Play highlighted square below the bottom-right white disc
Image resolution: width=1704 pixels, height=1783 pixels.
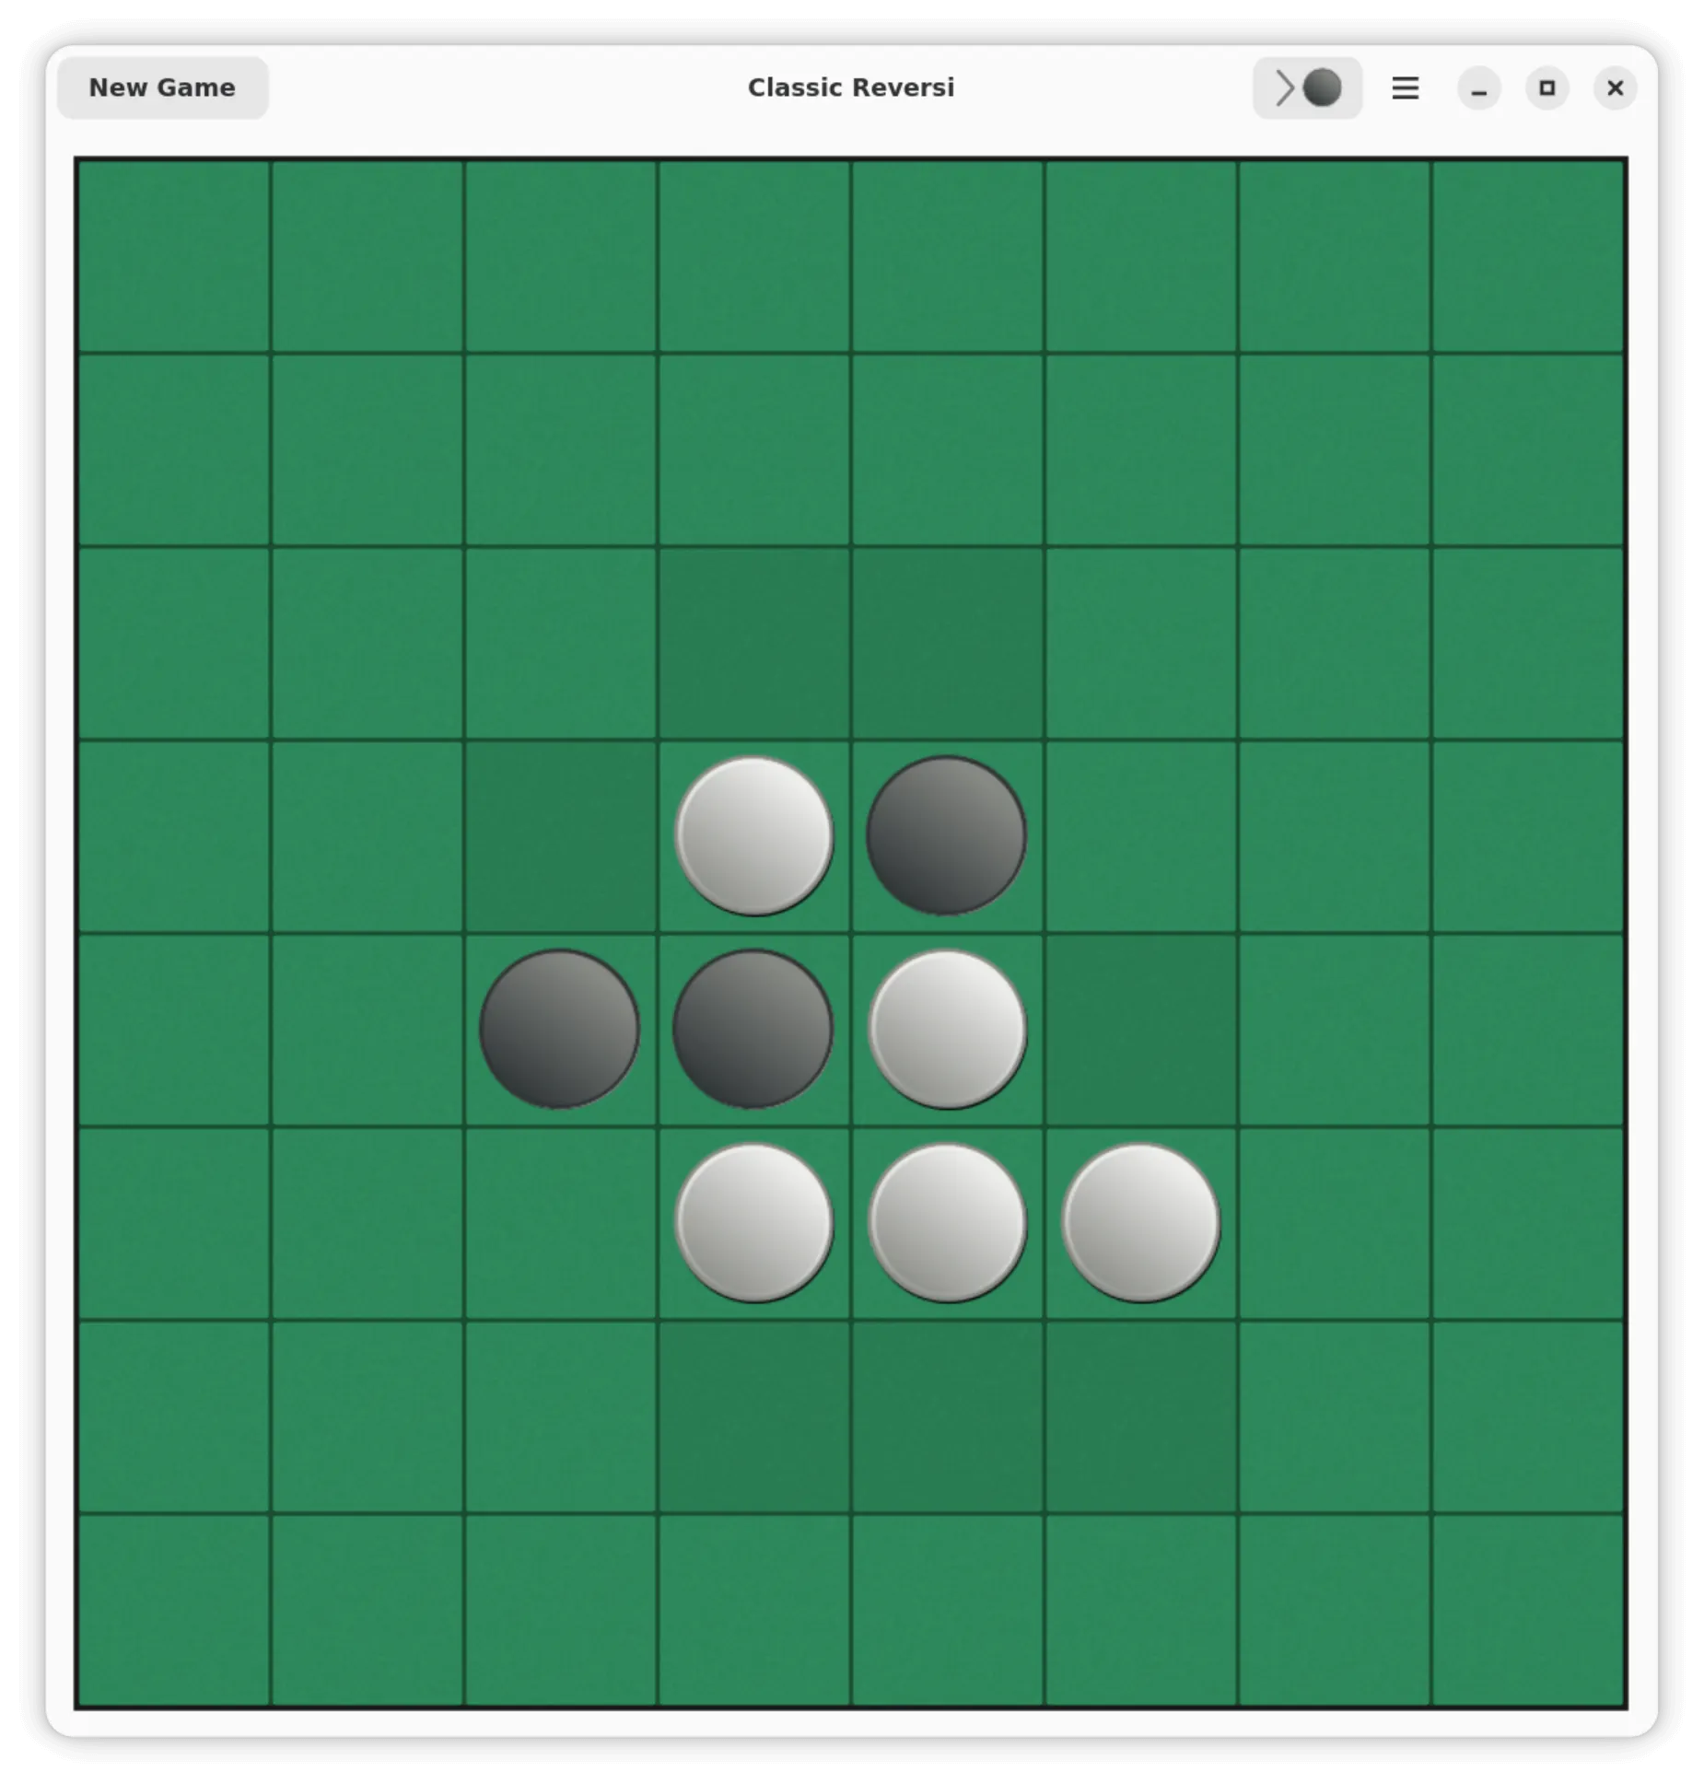[x=1140, y=1416]
